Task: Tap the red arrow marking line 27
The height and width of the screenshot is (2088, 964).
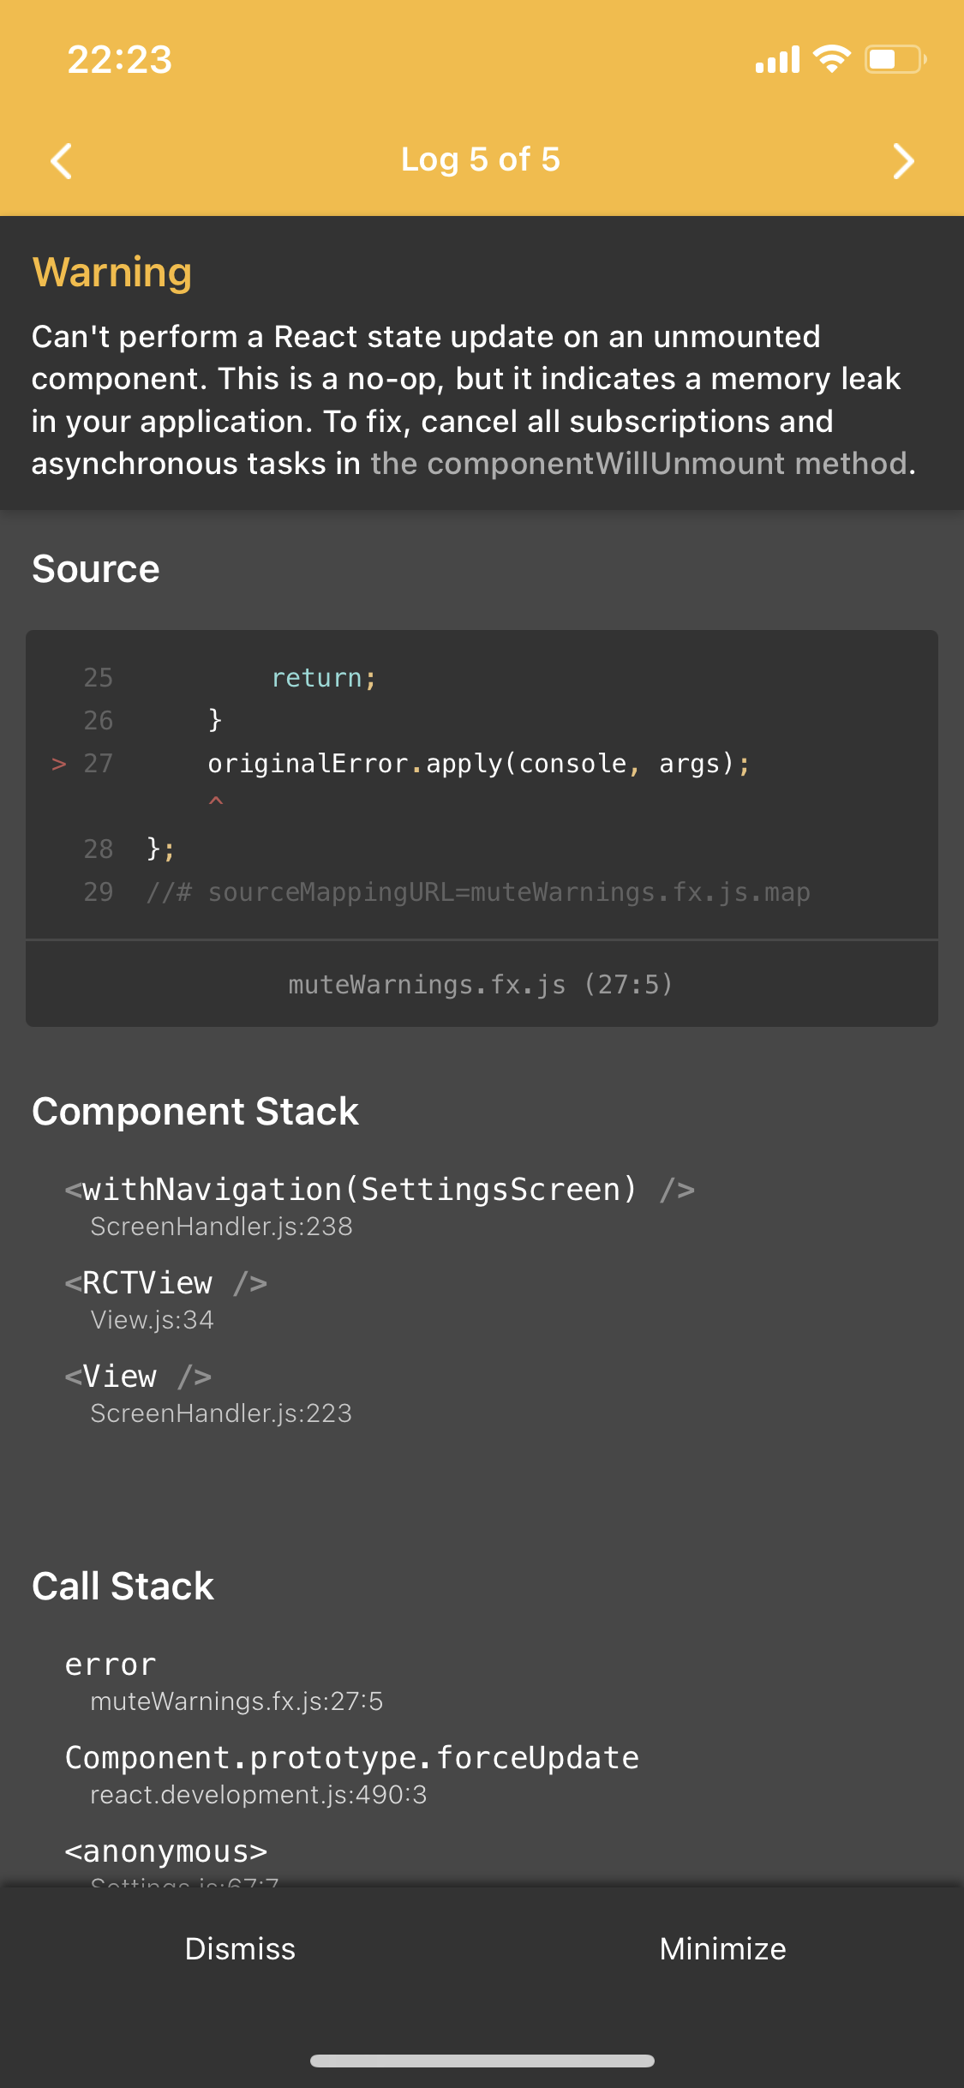Action: [x=57, y=763]
